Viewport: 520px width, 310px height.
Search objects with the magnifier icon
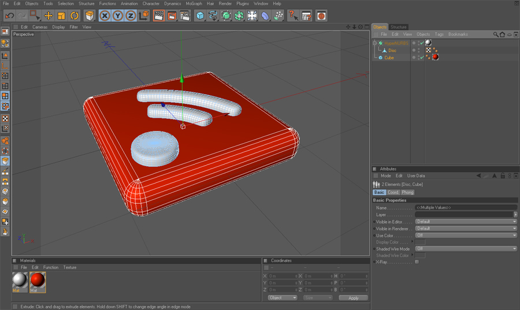[x=496, y=35]
